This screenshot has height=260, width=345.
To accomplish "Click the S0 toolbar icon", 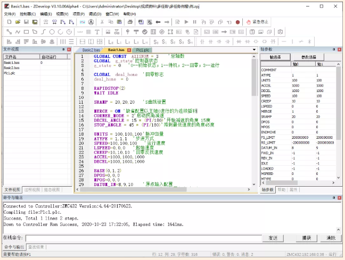I will pyautogui.click(x=156, y=41).
